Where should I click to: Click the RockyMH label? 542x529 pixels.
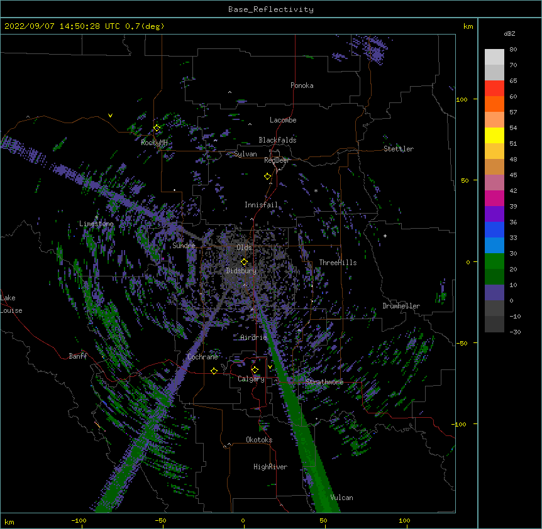pyautogui.click(x=154, y=143)
